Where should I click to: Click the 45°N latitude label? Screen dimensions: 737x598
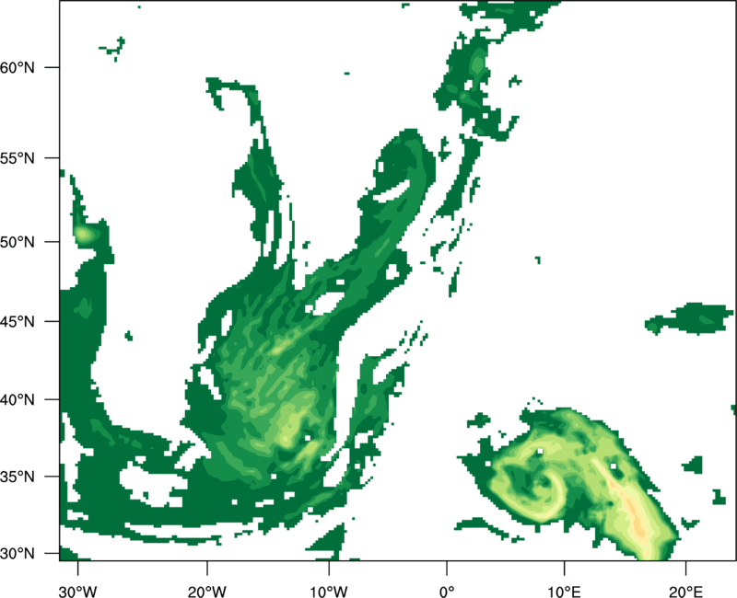coord(18,321)
